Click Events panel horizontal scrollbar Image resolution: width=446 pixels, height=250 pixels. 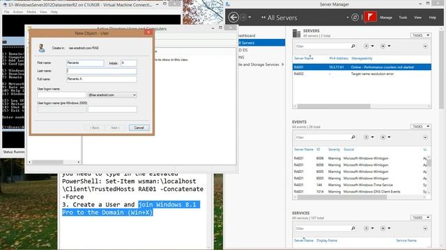342,197
